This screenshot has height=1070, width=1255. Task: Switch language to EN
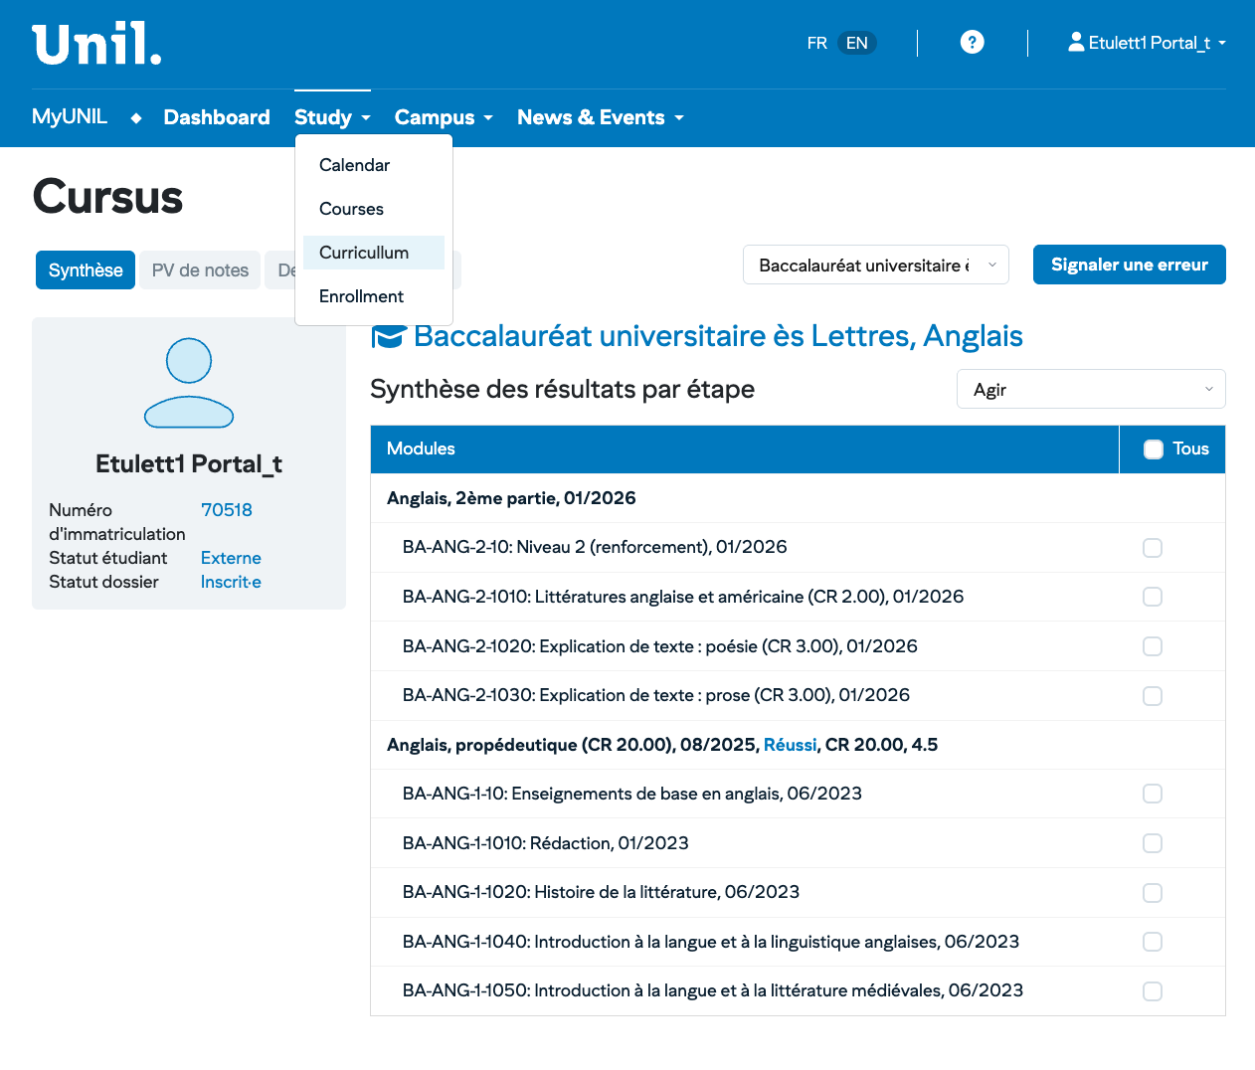click(x=856, y=43)
